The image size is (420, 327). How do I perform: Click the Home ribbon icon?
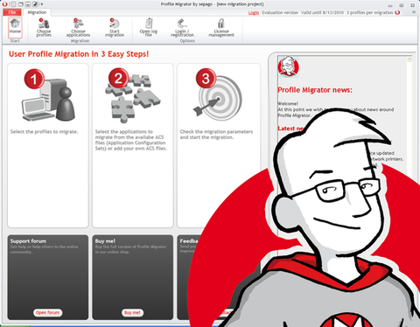click(15, 27)
